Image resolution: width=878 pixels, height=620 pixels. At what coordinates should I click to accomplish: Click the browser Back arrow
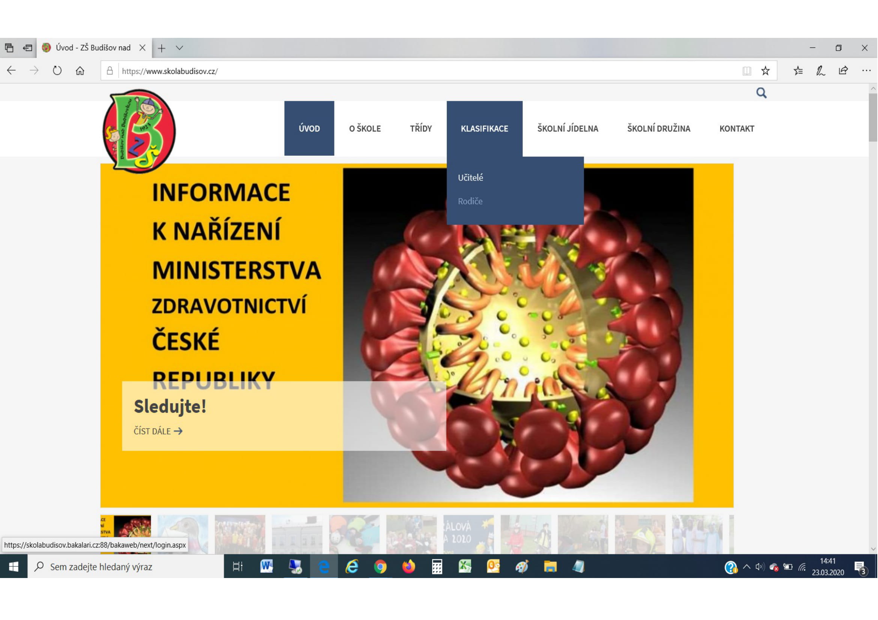[x=12, y=70]
